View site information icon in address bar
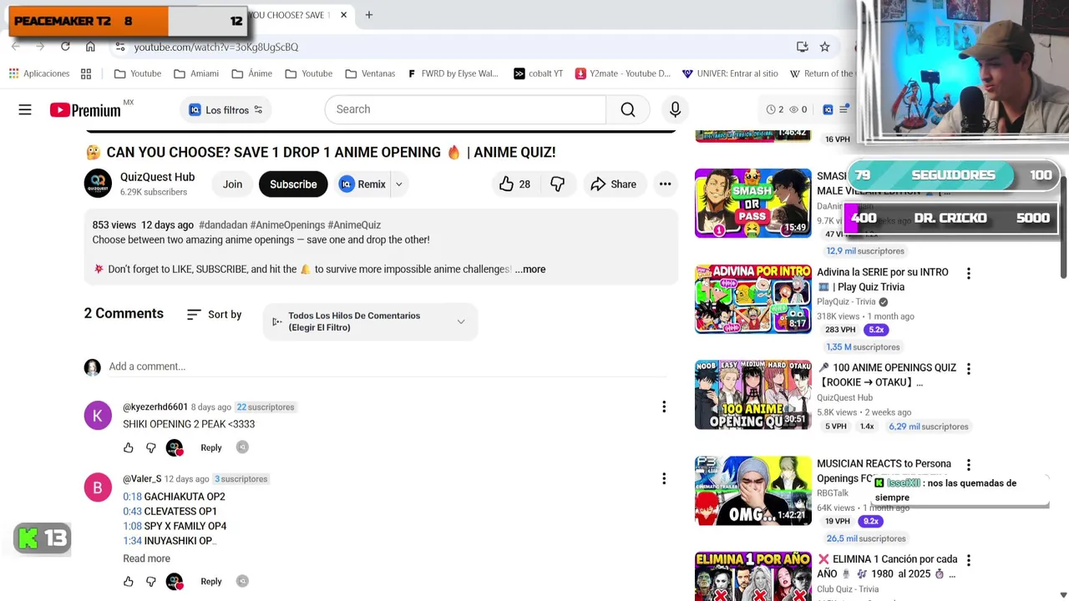This screenshot has height=601, width=1069. click(120, 47)
